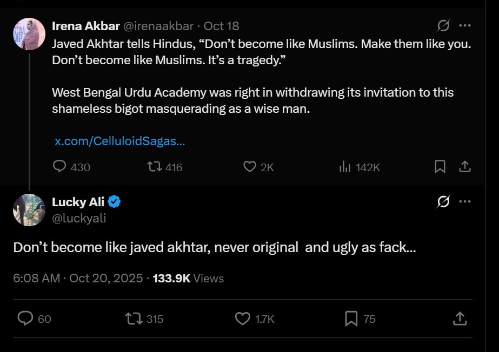Like Irena Akbar's post

pyautogui.click(x=249, y=167)
